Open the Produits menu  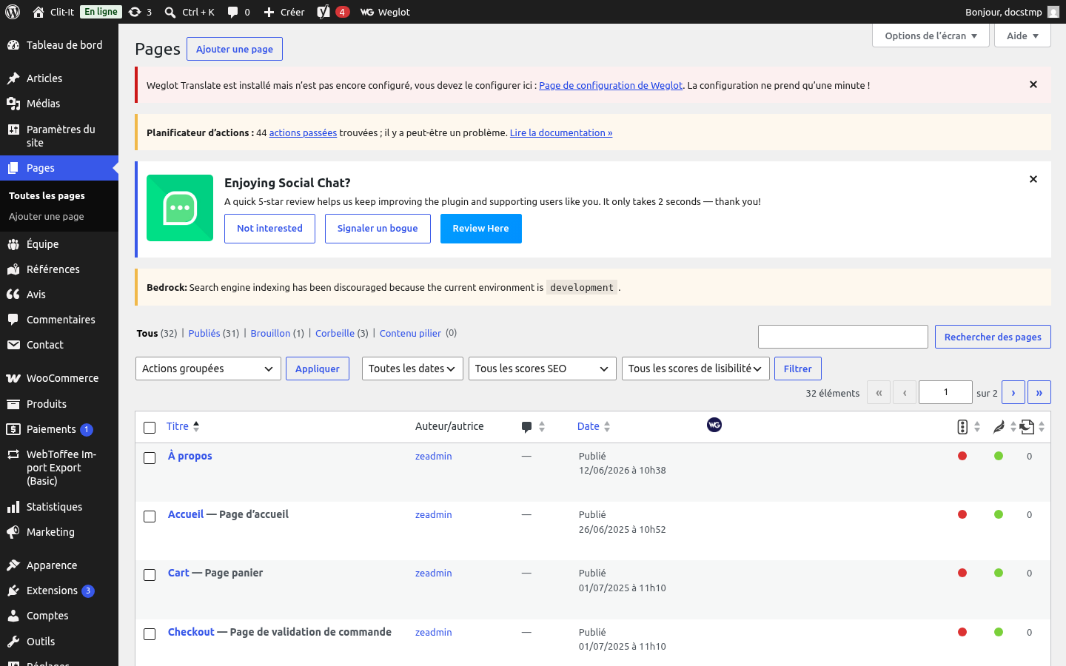[59, 404]
